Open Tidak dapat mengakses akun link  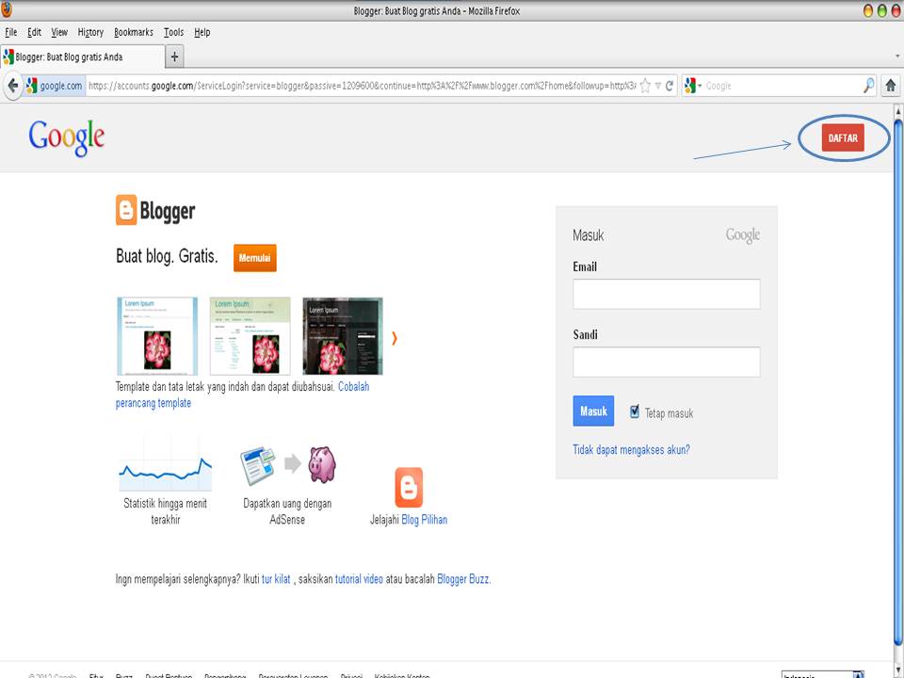click(631, 450)
